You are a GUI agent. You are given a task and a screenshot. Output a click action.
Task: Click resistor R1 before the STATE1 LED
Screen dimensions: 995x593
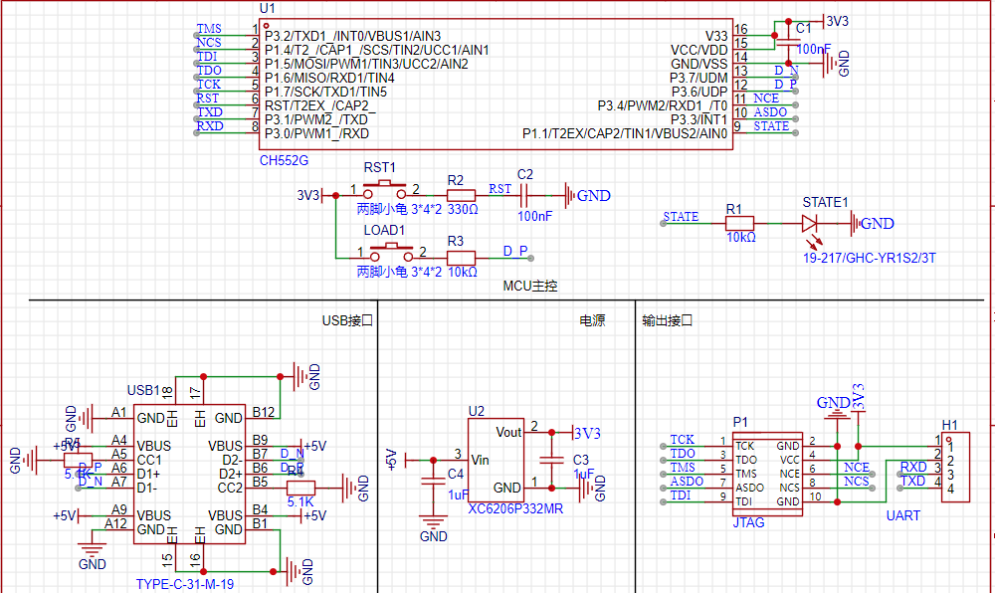coord(739,224)
